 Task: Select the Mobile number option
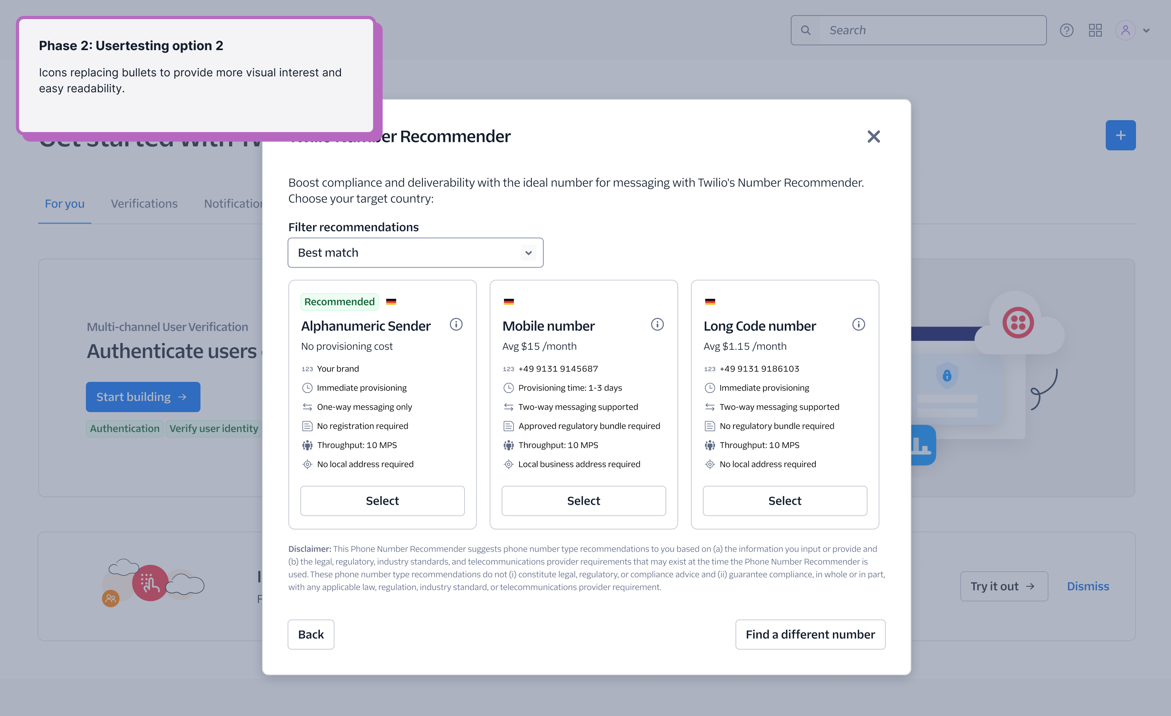pyautogui.click(x=583, y=501)
